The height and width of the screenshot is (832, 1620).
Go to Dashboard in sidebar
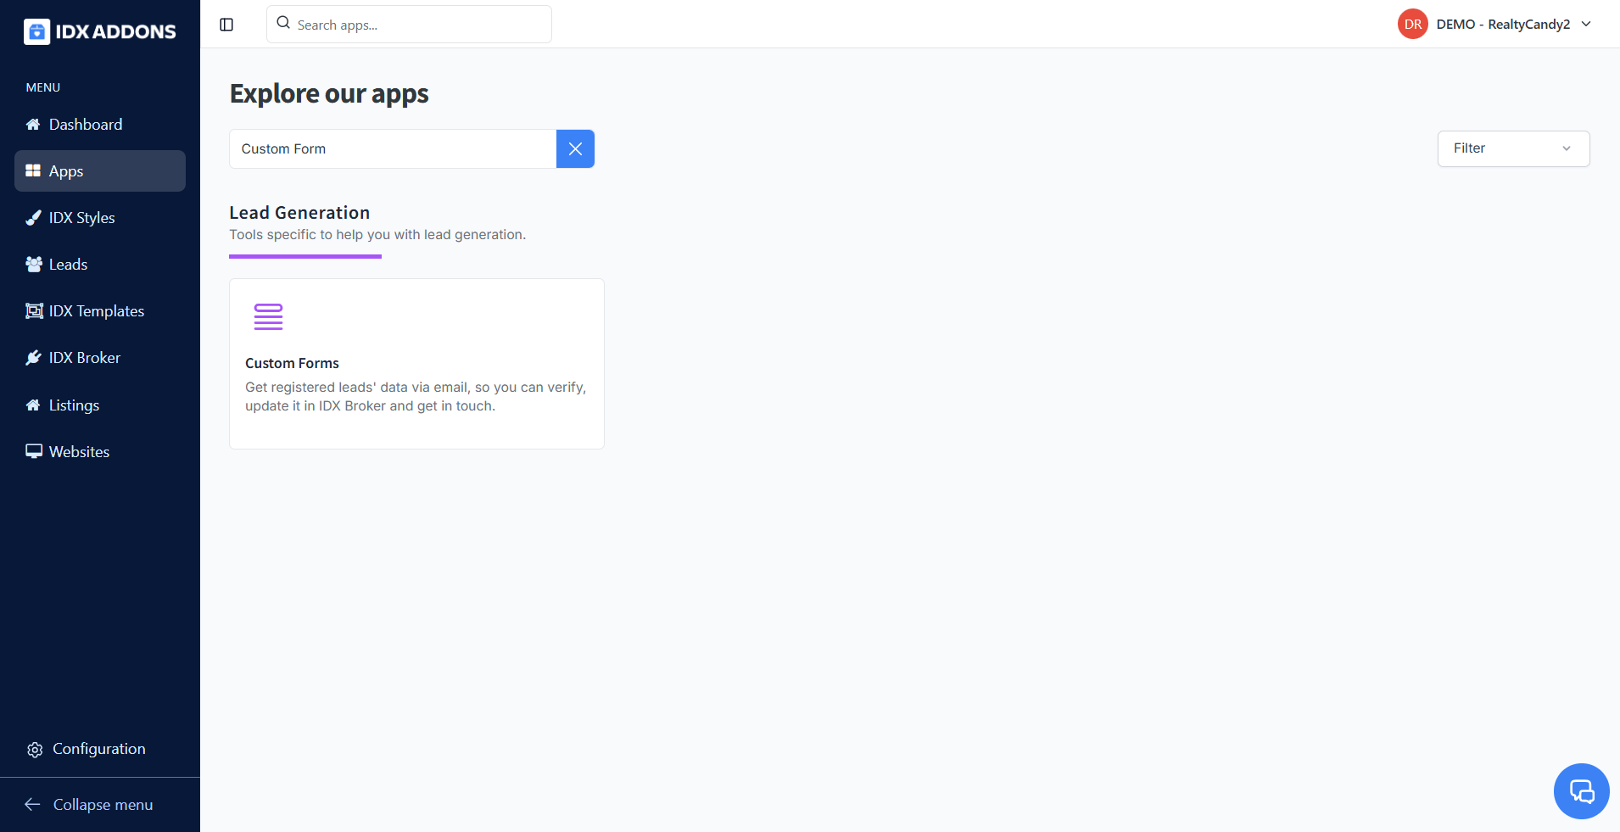(86, 125)
